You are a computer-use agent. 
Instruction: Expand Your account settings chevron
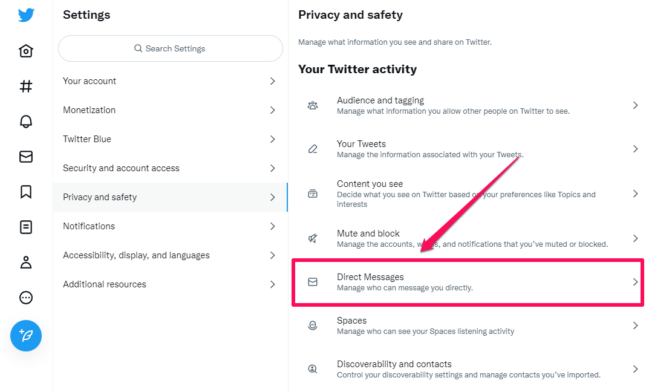272,80
